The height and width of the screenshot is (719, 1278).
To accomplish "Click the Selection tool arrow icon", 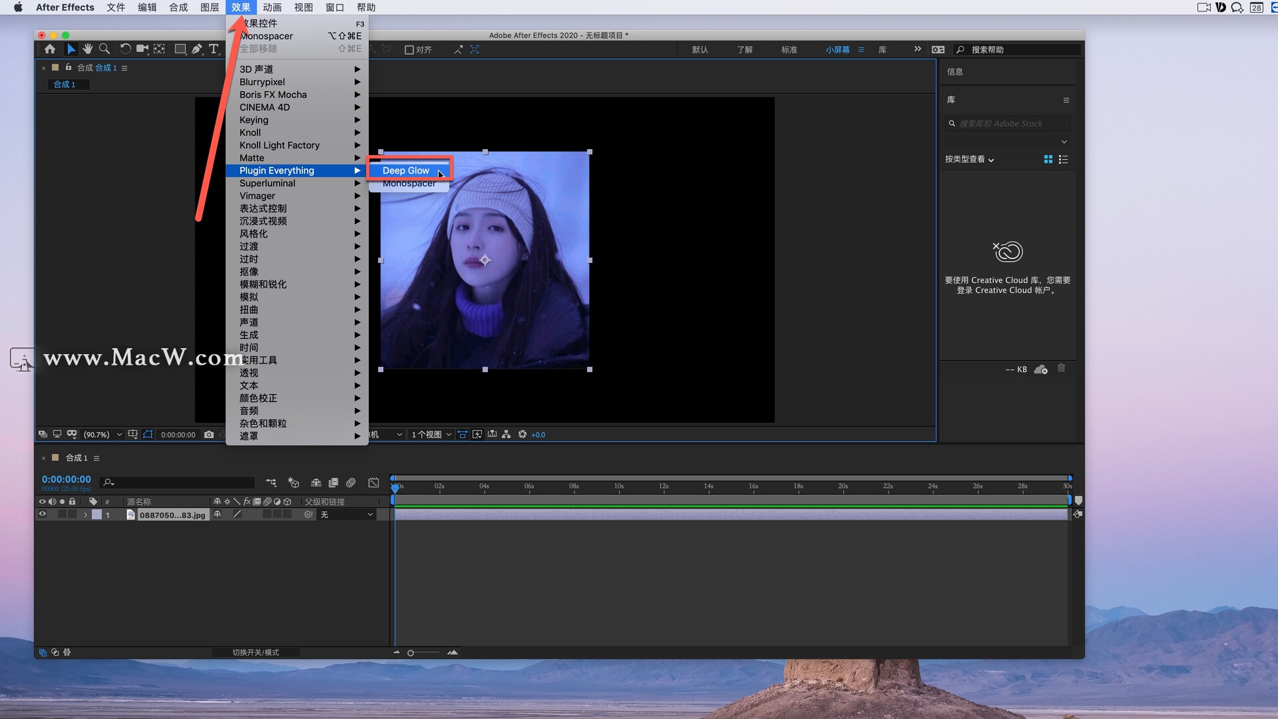I will point(69,49).
